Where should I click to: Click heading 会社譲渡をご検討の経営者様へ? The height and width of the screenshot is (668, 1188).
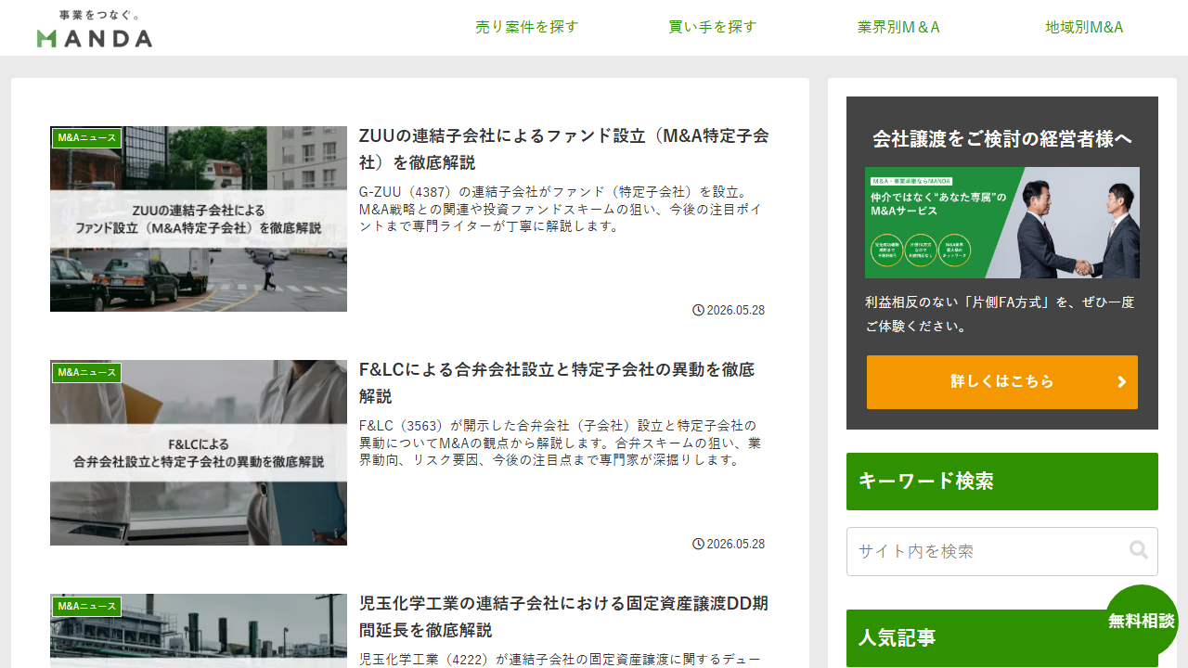(1002, 139)
